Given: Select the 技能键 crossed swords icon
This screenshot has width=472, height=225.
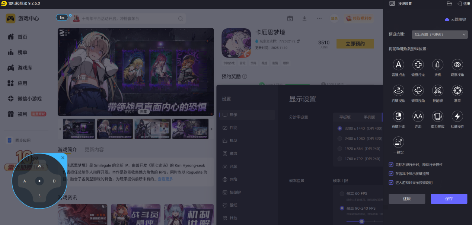Looking at the screenshot, I should tap(438, 91).
